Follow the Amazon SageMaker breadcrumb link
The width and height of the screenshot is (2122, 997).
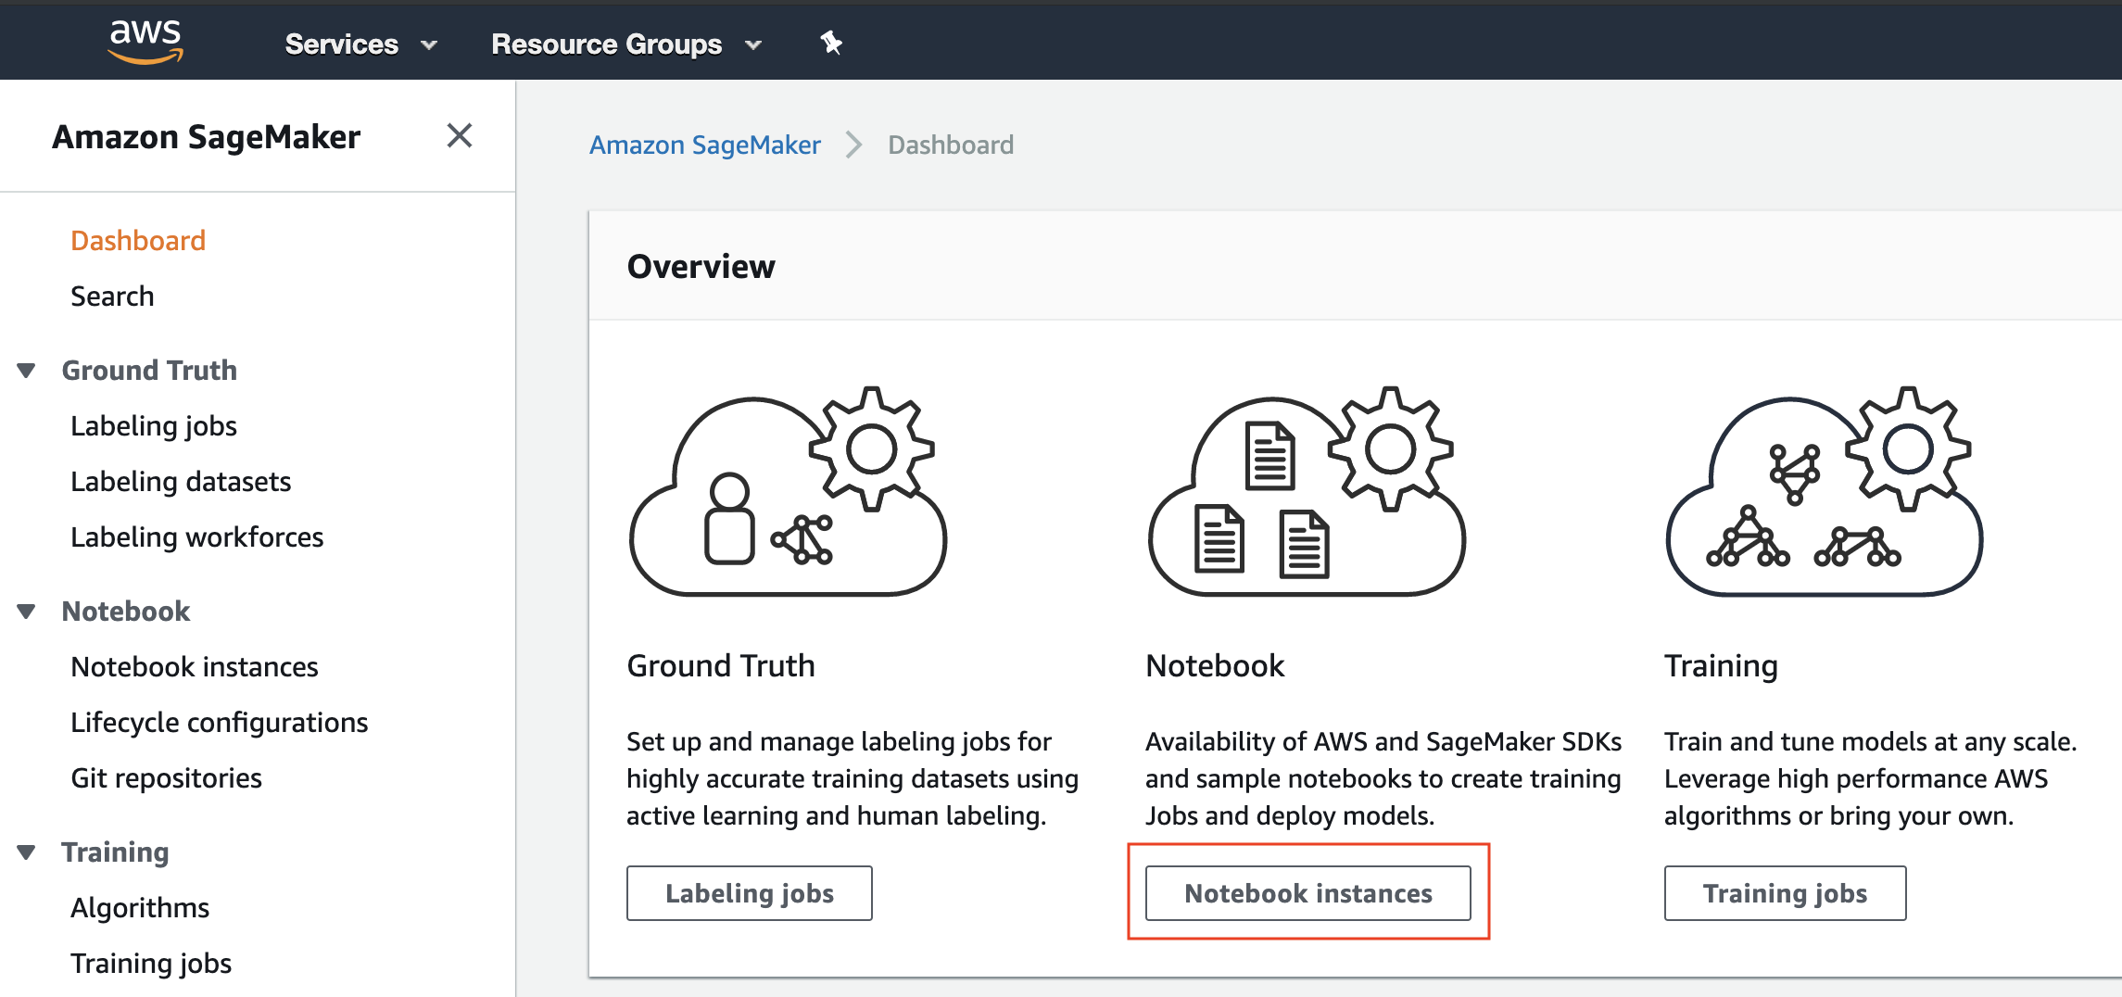click(x=705, y=145)
